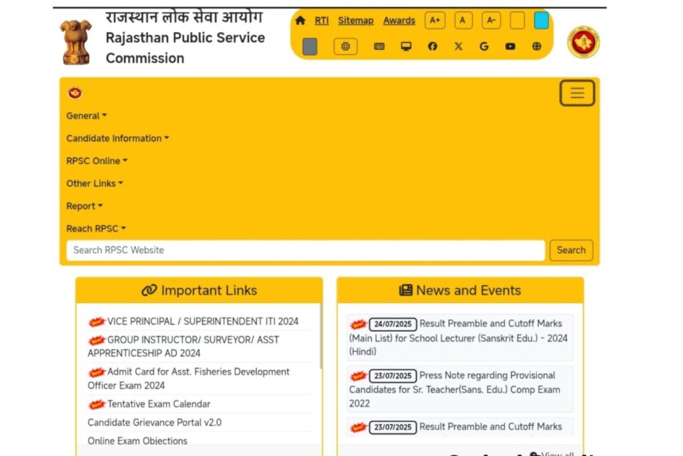Open RPSC Facebook page icon
683x456 pixels.
click(x=432, y=46)
